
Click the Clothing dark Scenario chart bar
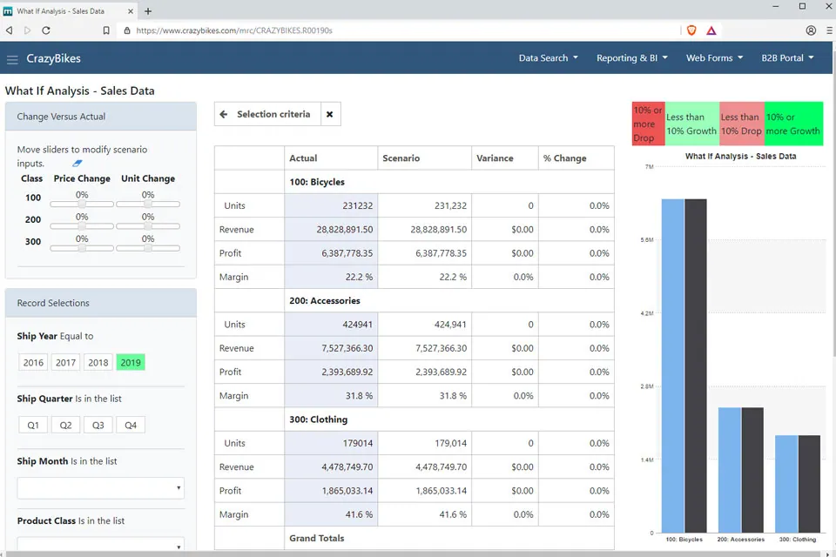tap(809, 483)
